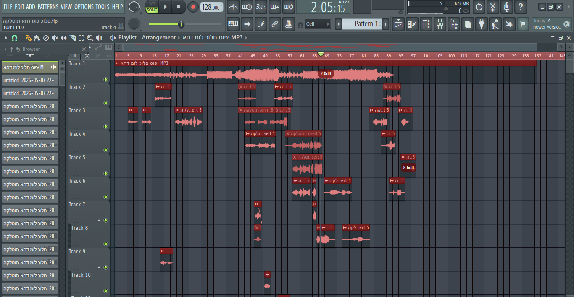Open the Piano roll view

(412, 24)
